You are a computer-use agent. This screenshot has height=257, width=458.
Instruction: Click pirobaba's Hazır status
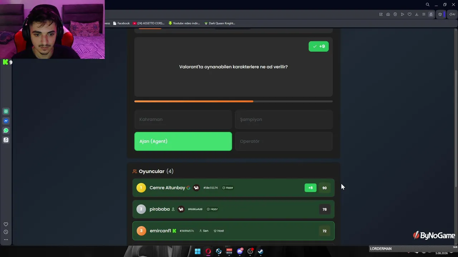[212, 209]
